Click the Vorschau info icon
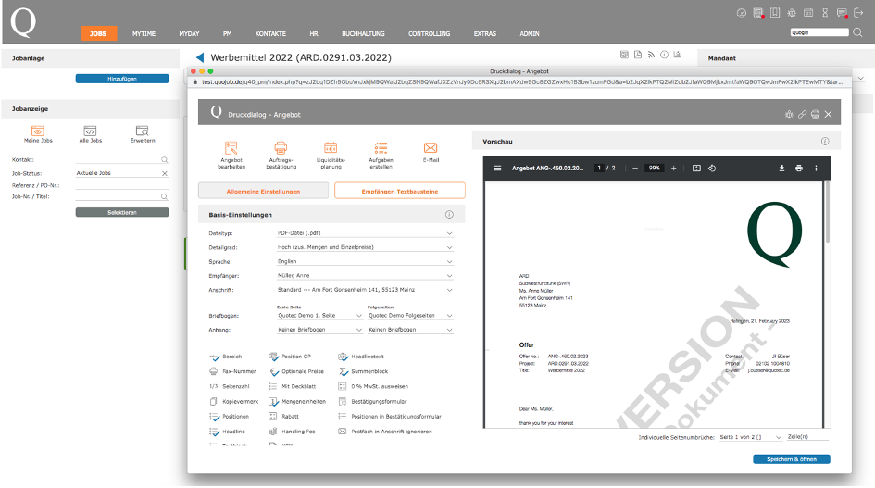 pyautogui.click(x=825, y=142)
